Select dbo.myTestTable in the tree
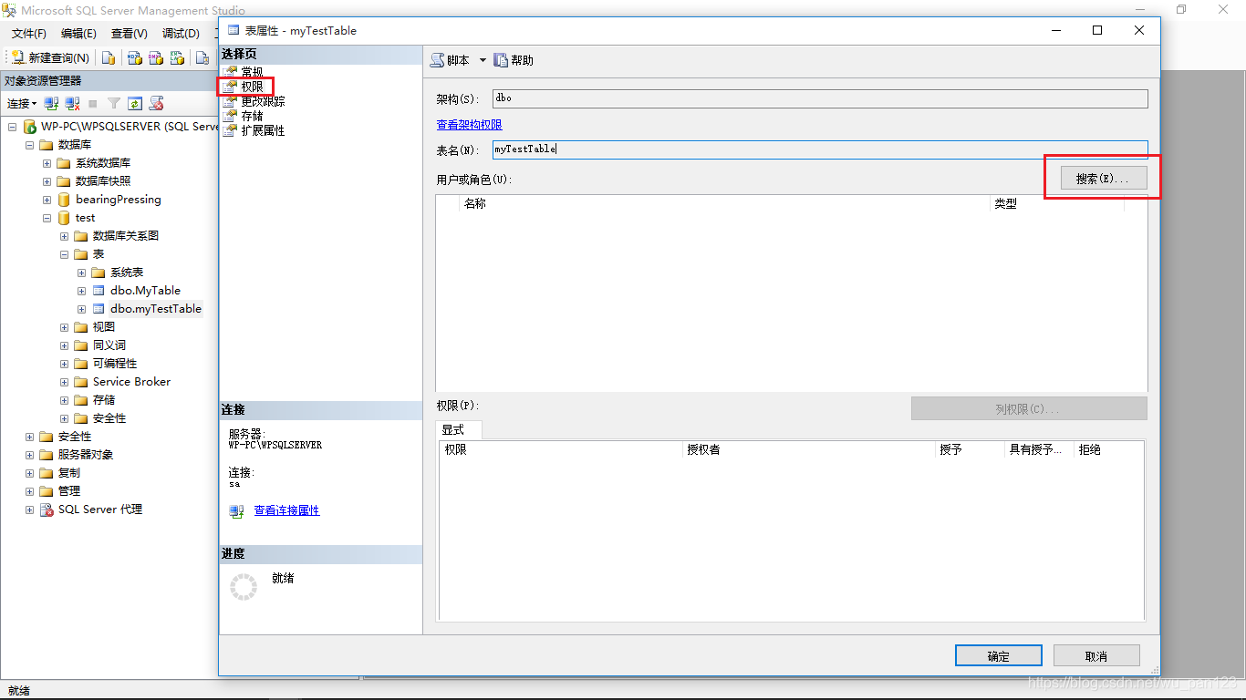Image resolution: width=1246 pixels, height=700 pixels. [156, 309]
